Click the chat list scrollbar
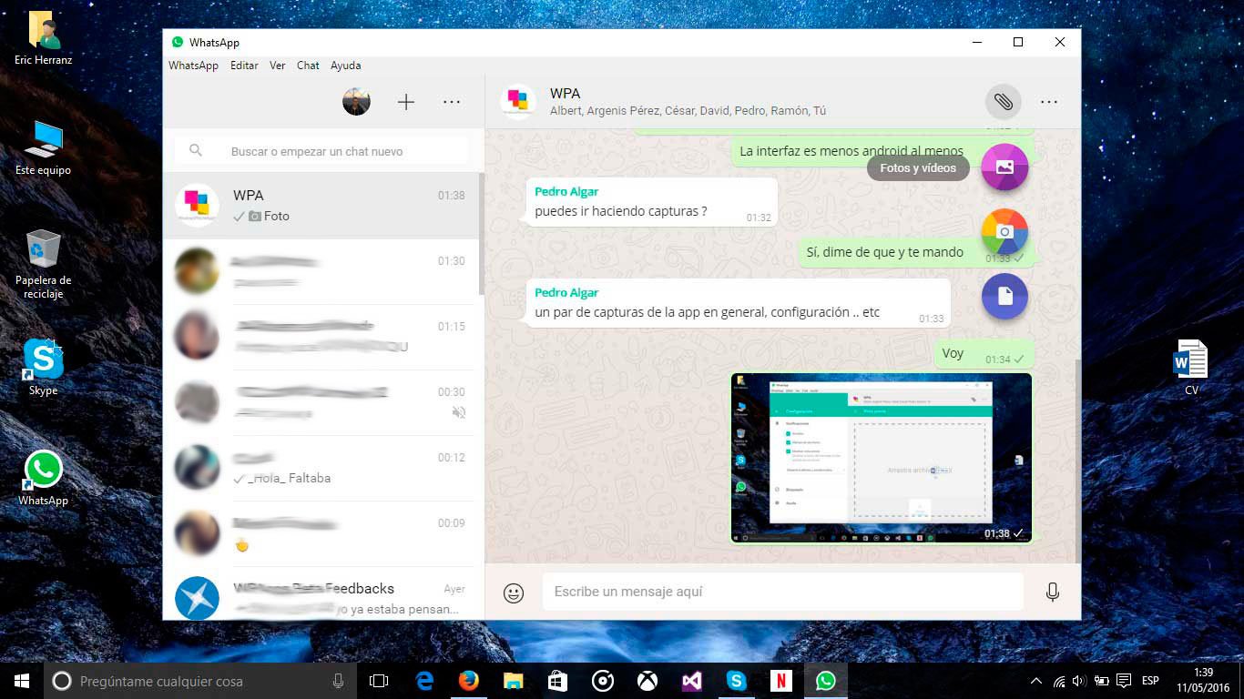The image size is (1244, 699). [482, 234]
